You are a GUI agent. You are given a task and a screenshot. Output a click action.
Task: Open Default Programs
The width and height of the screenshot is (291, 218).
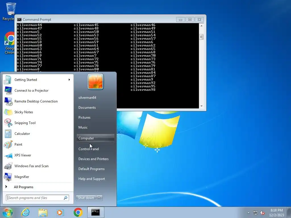[91, 169]
